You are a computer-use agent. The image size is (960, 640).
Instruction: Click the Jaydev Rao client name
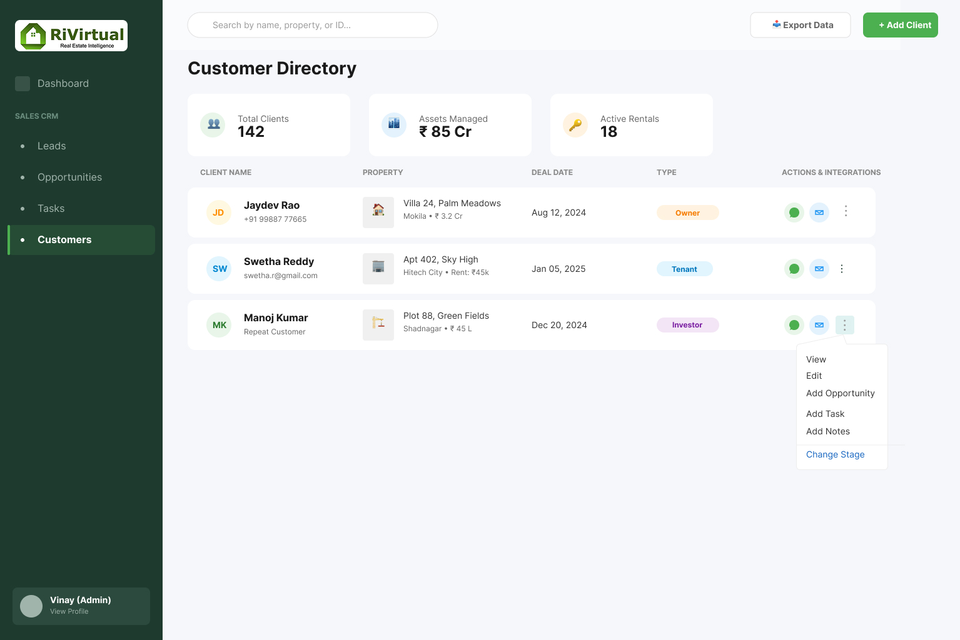[271, 205]
